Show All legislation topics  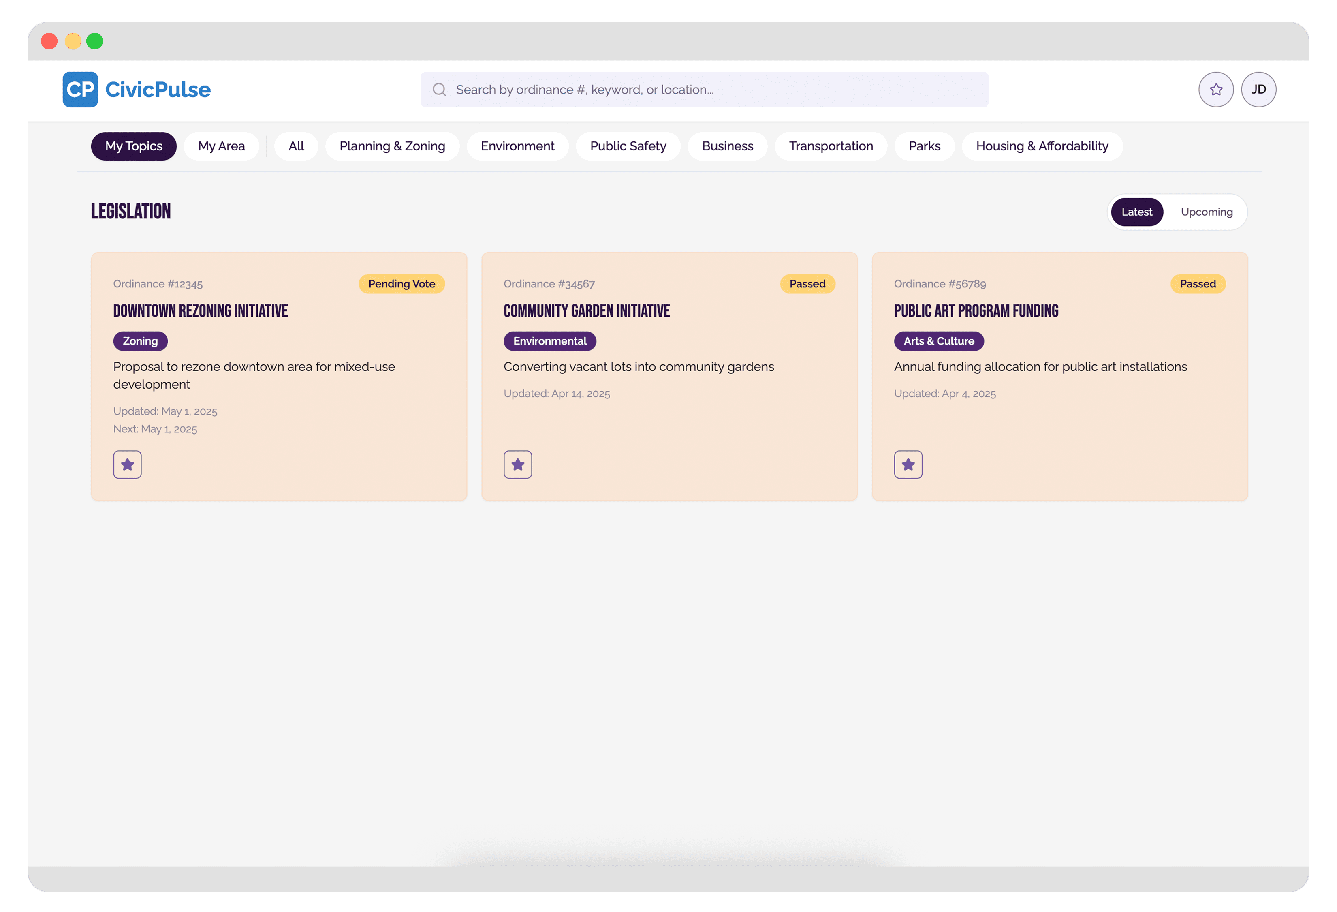pyautogui.click(x=296, y=146)
